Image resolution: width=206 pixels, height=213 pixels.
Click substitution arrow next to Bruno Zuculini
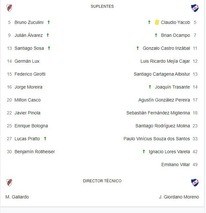[x=49, y=22]
